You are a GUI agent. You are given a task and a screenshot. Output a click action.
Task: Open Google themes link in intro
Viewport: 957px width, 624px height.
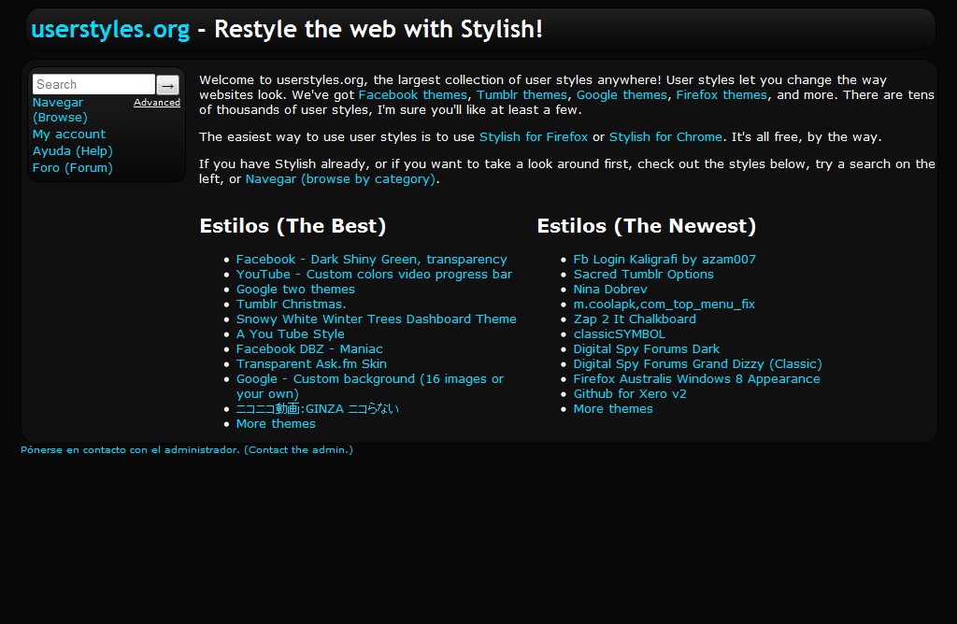pyautogui.click(x=621, y=95)
